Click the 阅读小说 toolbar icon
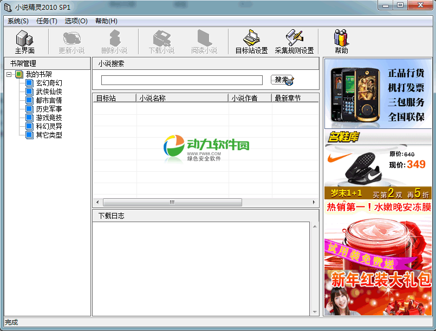 tap(204, 42)
